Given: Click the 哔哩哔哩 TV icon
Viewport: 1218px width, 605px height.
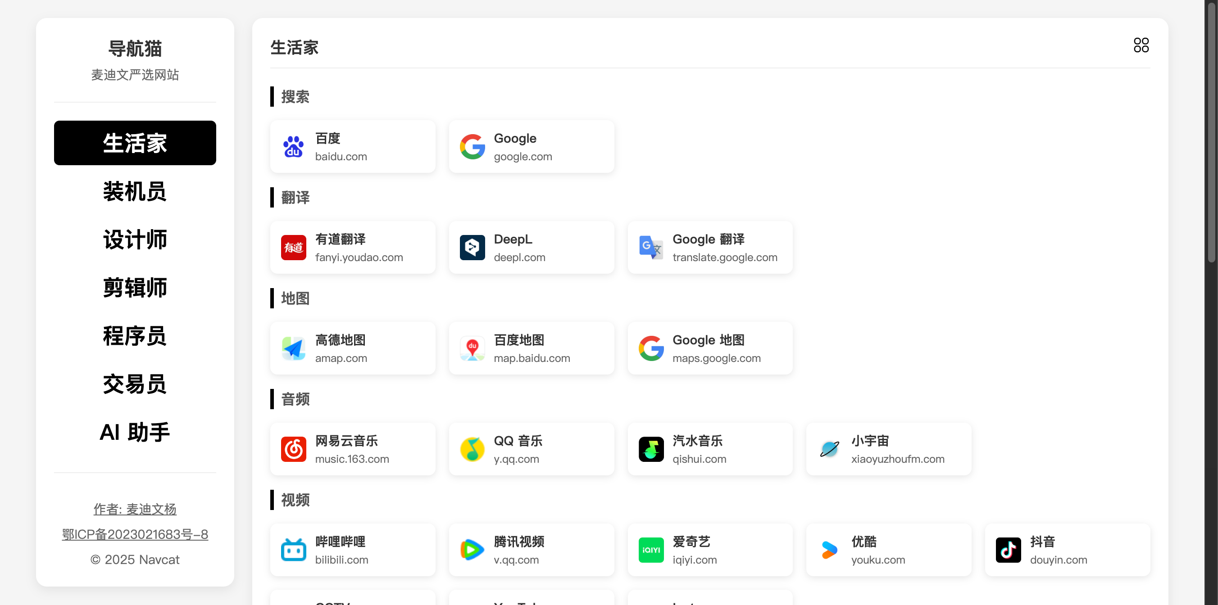Looking at the screenshot, I should [293, 550].
